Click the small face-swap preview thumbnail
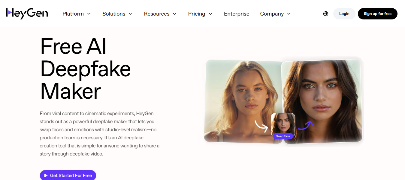The height and width of the screenshot is (180, 405). coord(283,123)
